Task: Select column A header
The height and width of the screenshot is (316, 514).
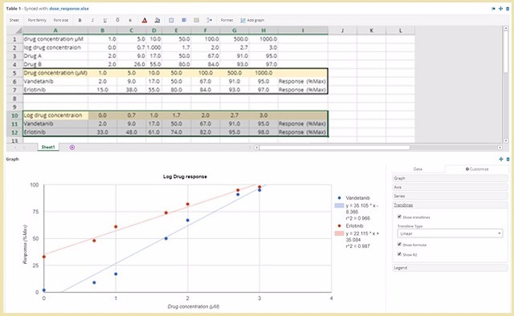Action: tap(55, 30)
